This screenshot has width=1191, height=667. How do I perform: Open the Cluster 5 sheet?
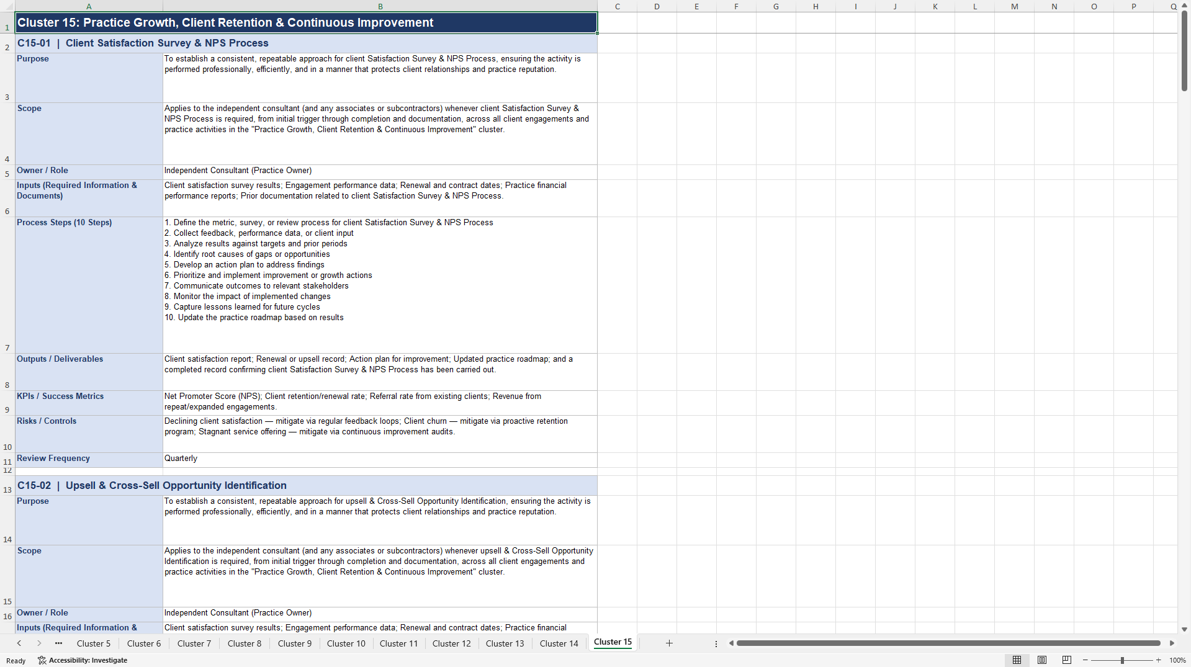[x=94, y=643]
